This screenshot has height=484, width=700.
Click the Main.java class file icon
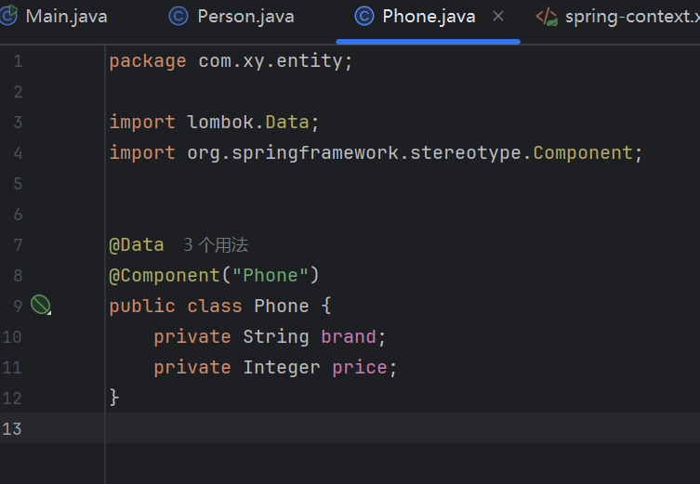(x=8, y=17)
